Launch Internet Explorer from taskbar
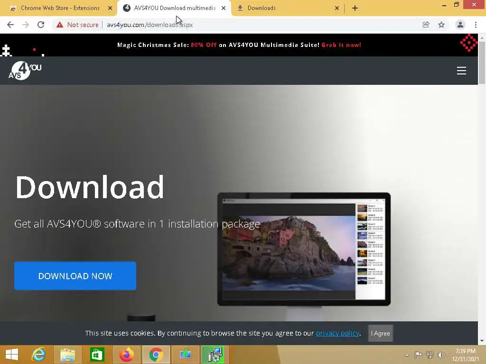 [x=39, y=355]
